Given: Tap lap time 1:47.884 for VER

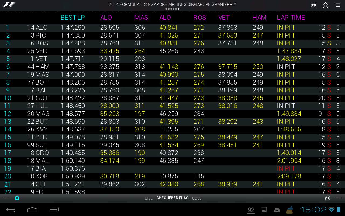Looking at the screenshot, I should pos(289,51).
